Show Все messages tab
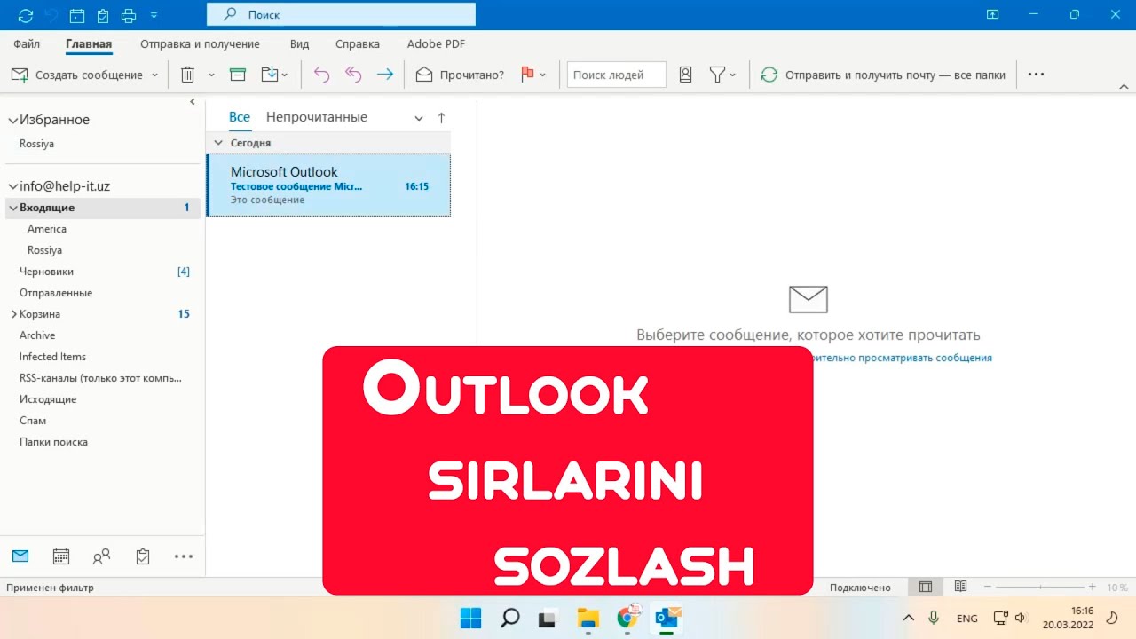The height and width of the screenshot is (639, 1136). coord(240,117)
